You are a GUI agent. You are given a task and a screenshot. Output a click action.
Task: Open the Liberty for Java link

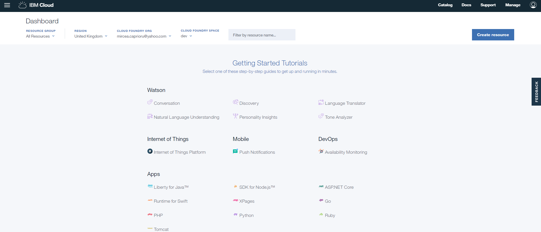coord(171,187)
